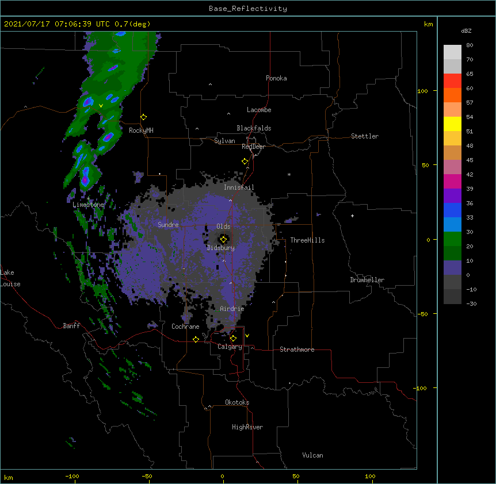Click the 80 value on dBZ legend

click(470, 45)
